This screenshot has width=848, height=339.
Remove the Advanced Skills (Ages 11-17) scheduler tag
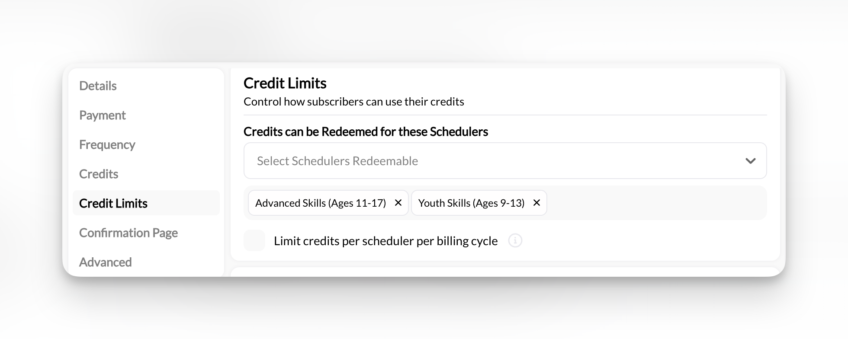[398, 203]
